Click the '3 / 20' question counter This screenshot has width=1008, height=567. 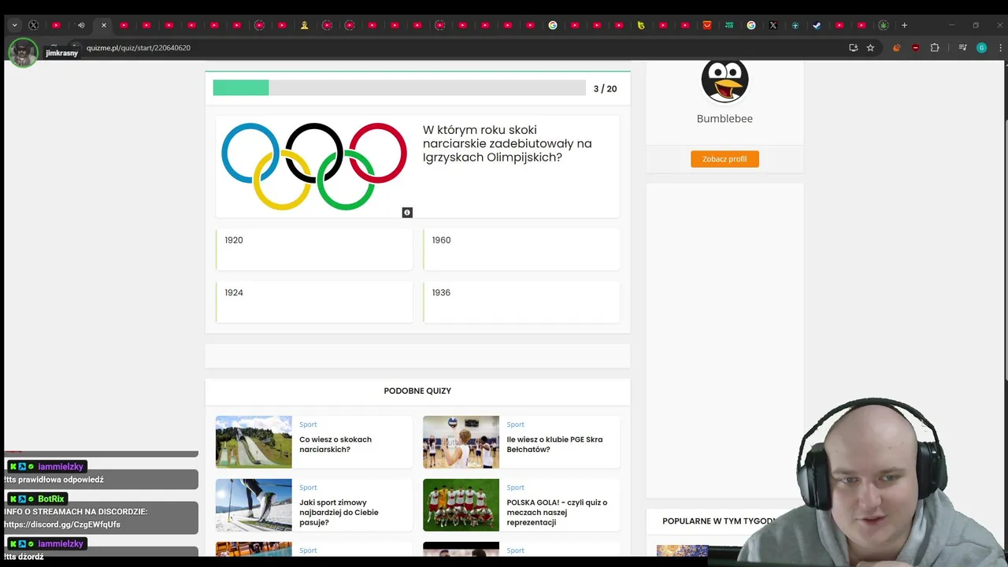pos(605,89)
